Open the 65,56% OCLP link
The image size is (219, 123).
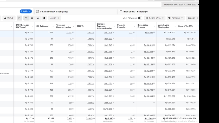click(x=91, y=103)
